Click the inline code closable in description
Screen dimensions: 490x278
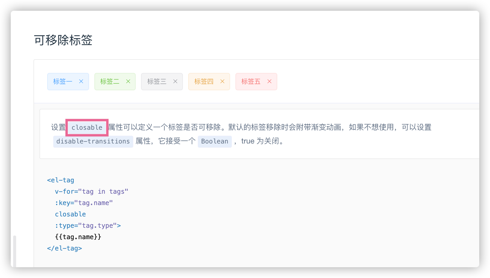(87, 128)
